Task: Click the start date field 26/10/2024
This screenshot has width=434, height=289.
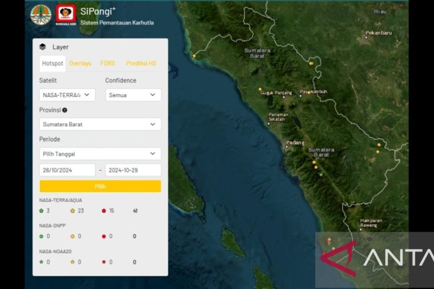Action: pyautogui.click(x=67, y=170)
